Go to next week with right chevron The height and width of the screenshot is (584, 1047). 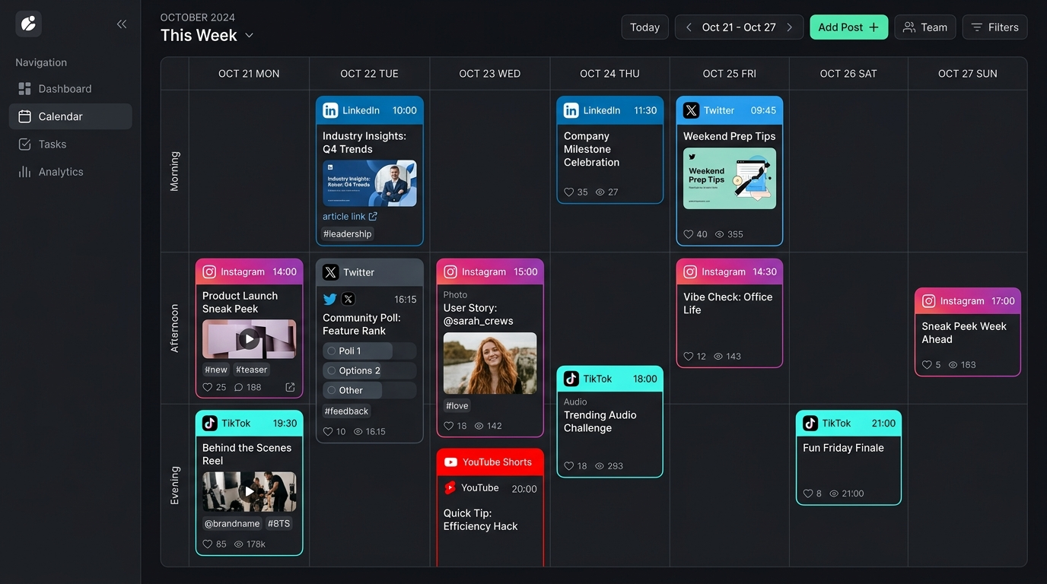click(789, 27)
